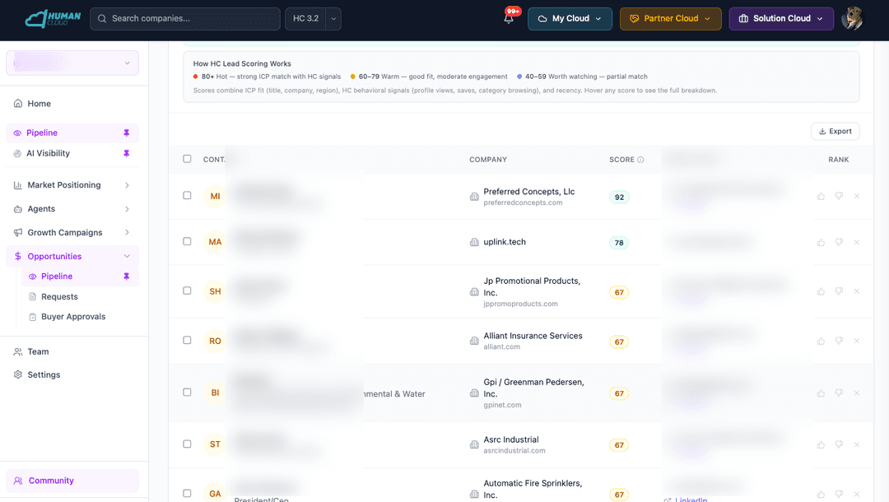889x502 pixels.
Task: Click the 92 score badge
Action: [x=619, y=198]
